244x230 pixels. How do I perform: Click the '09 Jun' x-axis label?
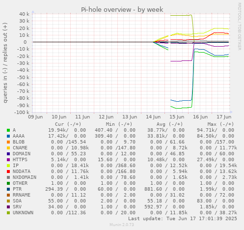(35, 117)
